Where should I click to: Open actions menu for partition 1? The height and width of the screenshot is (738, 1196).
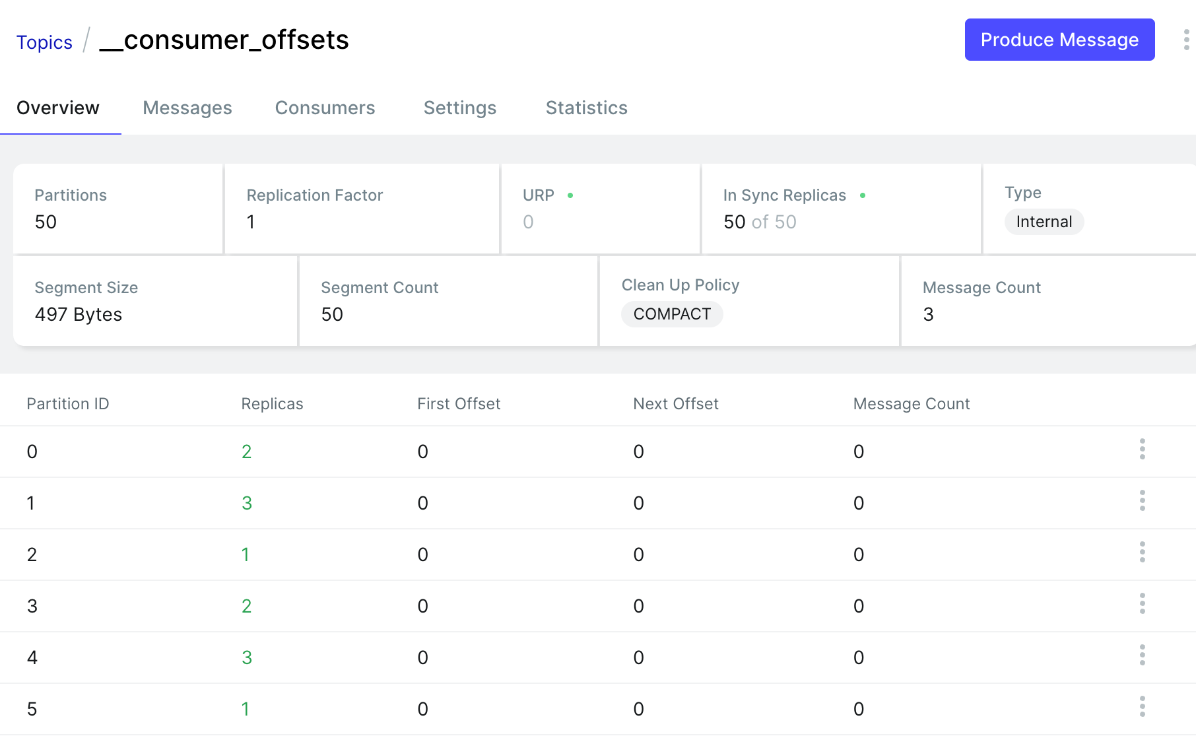[1142, 501]
